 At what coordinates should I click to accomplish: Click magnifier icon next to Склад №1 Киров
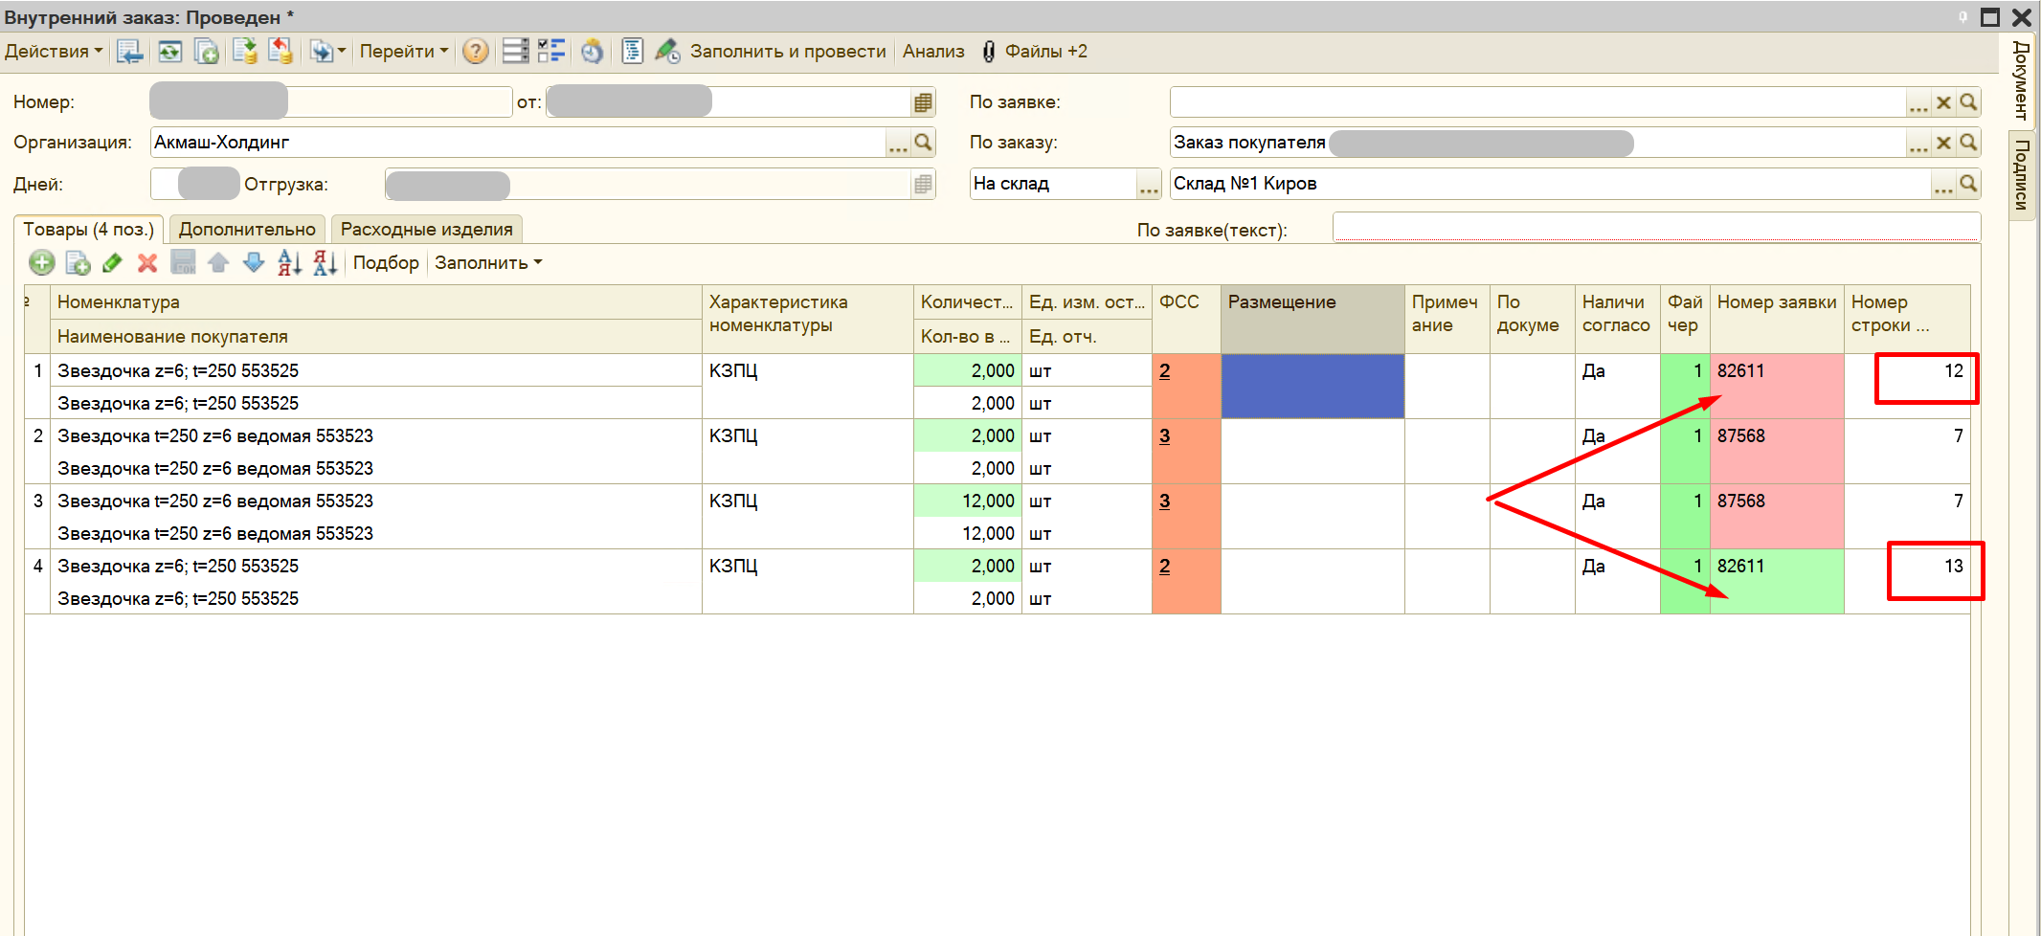pos(1968,184)
